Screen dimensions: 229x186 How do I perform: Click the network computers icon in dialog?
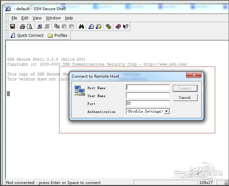(80, 91)
